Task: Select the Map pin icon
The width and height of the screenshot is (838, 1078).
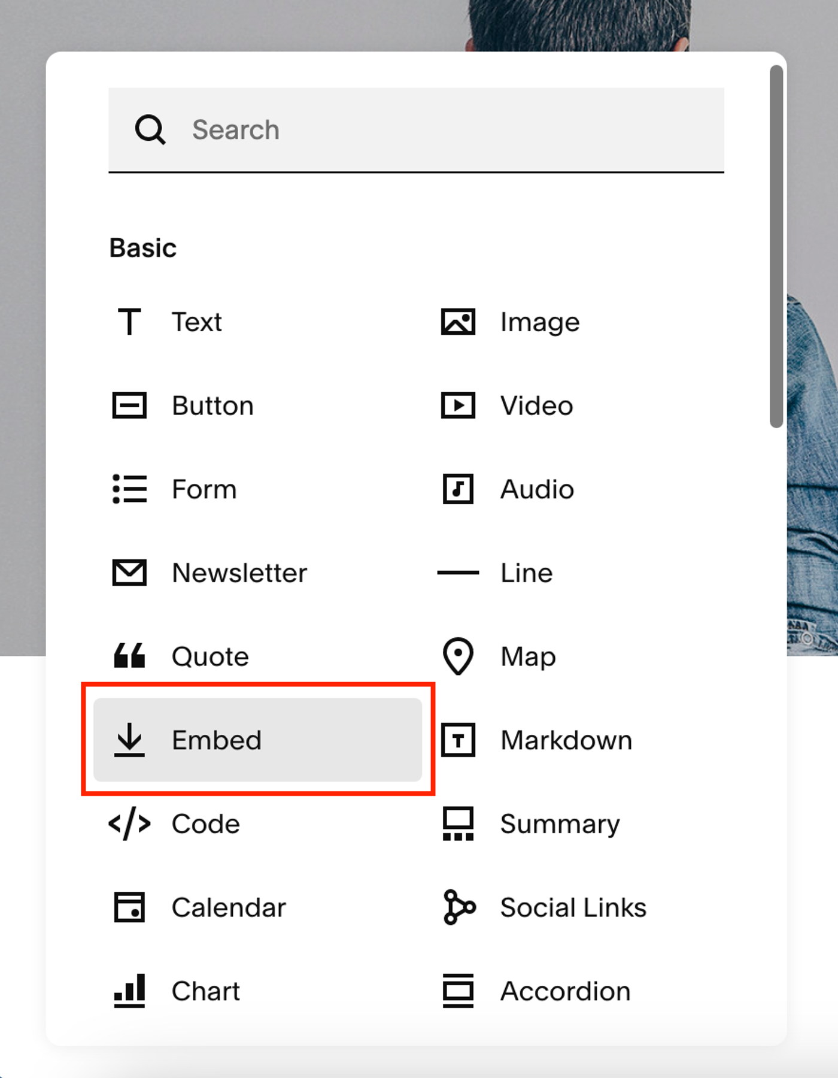Action: (458, 656)
